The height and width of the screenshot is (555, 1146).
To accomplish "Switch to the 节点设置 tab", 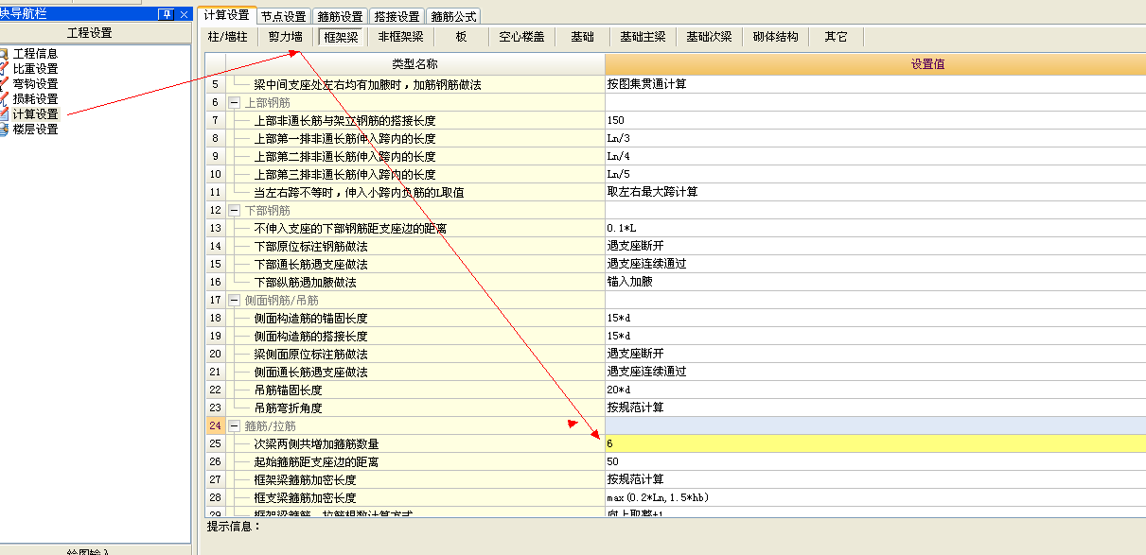I will coord(284,16).
